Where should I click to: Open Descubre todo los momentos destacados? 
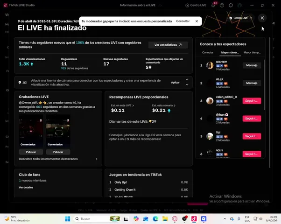[x=58, y=159]
